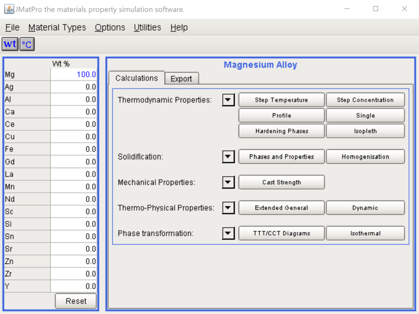Image resolution: width=419 pixels, height=314 pixels.
Task: Select the Ca weight percent field
Action: coord(74,112)
